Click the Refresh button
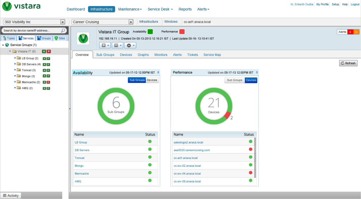Viewport: 361px width, 199px height. tap(348, 63)
